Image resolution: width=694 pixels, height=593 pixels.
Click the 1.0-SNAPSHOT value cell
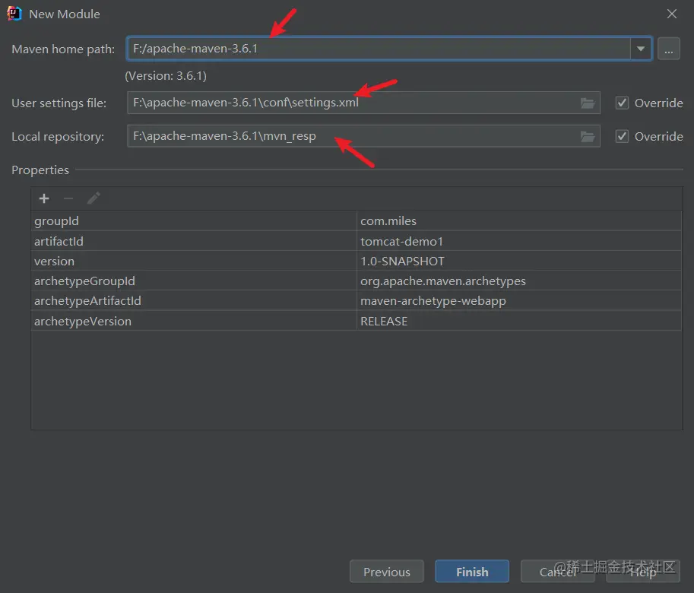(519, 261)
